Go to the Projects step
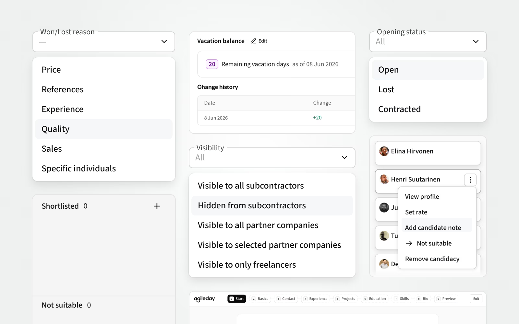Image resolution: width=519 pixels, height=324 pixels. pos(345,299)
